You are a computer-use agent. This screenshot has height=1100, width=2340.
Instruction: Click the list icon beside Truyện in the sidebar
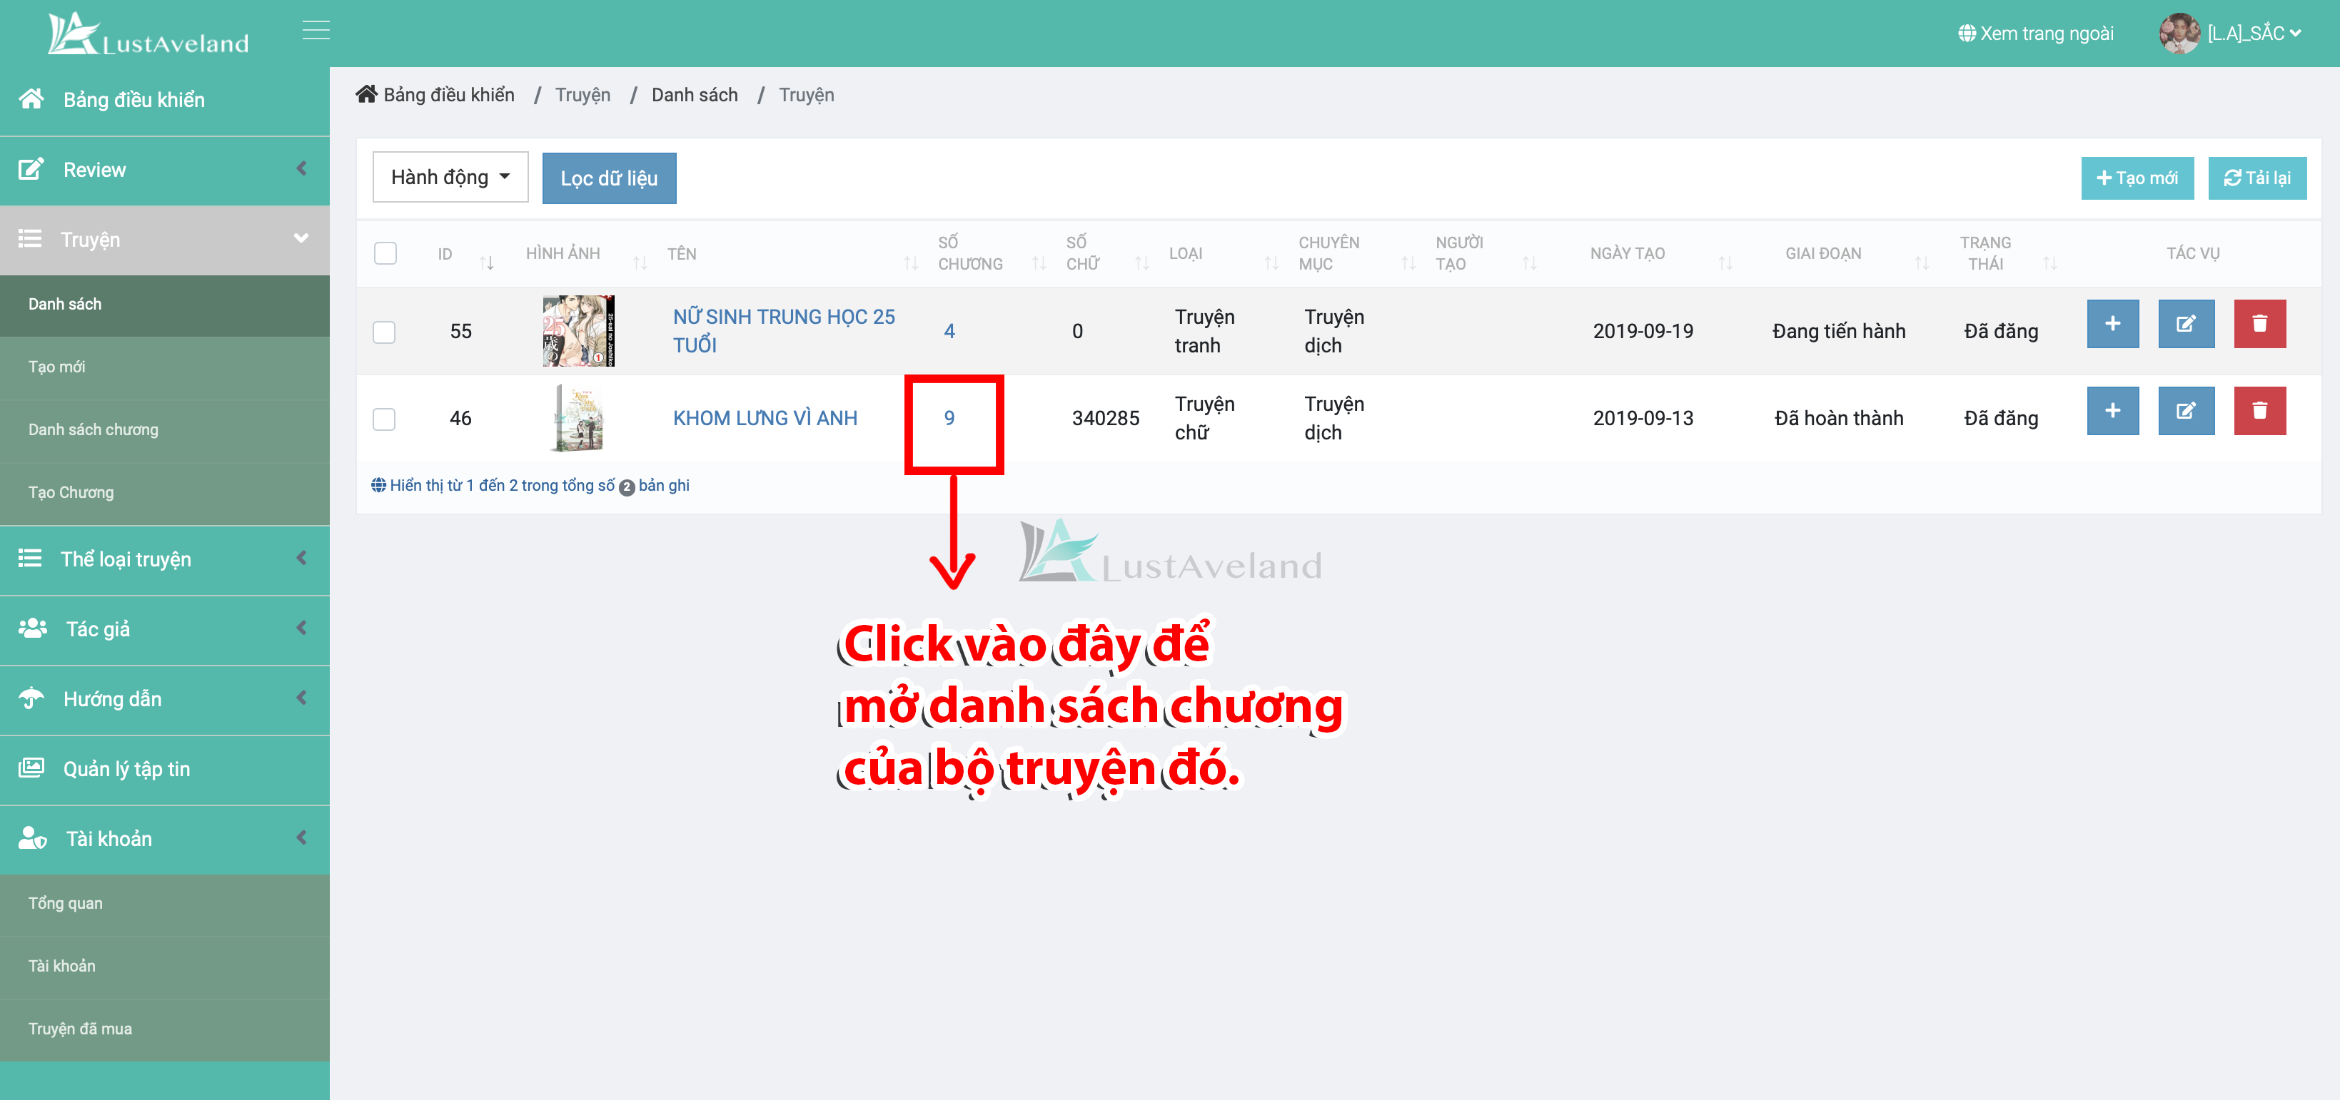click(x=30, y=239)
